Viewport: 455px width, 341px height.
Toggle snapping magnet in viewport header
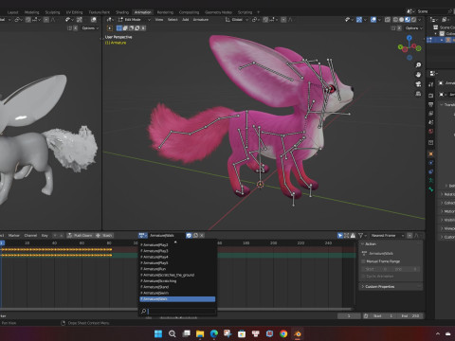[265, 20]
